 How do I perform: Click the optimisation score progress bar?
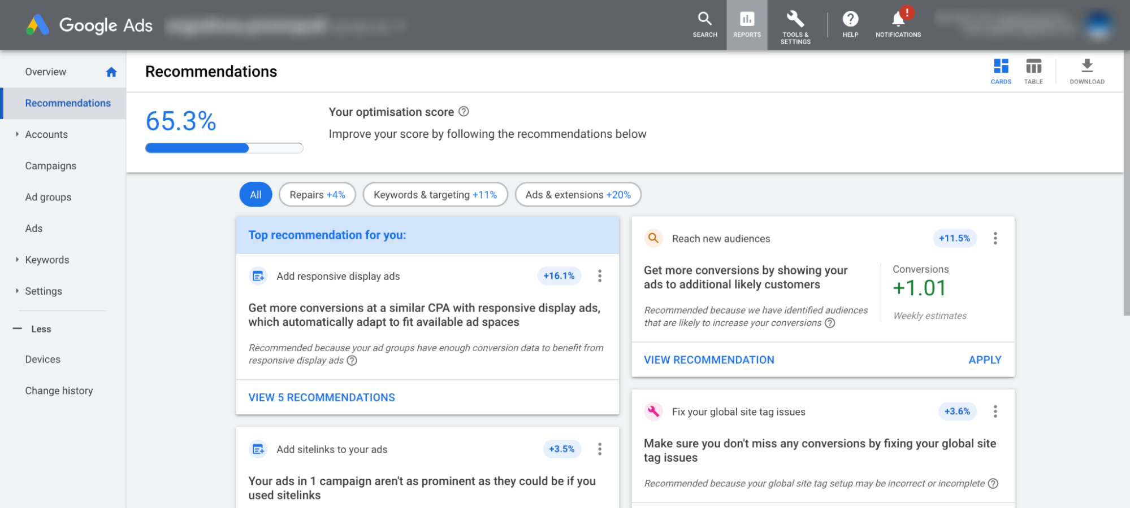click(224, 148)
